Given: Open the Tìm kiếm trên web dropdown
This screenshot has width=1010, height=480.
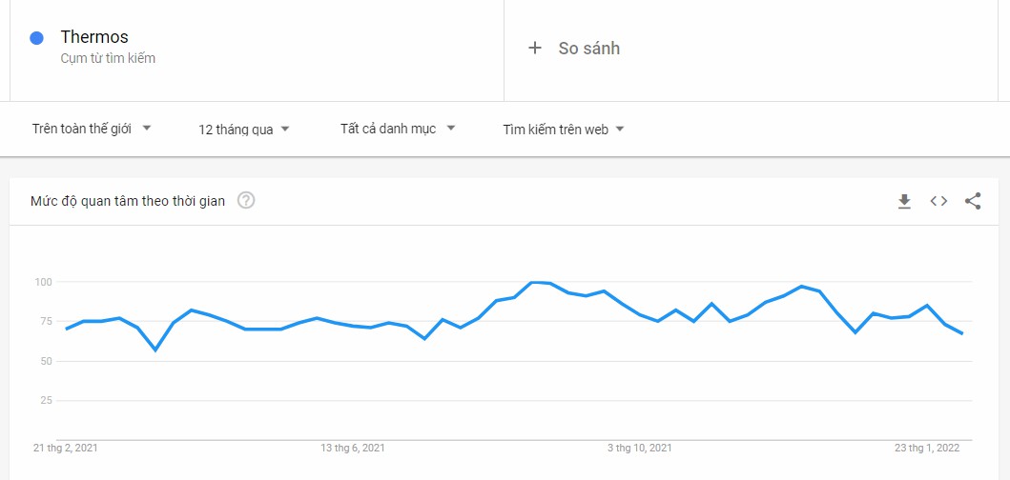Looking at the screenshot, I should (x=564, y=130).
